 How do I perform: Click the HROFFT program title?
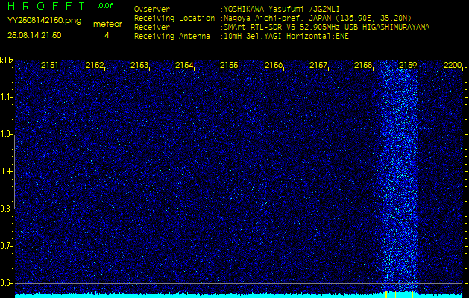(x=47, y=6)
